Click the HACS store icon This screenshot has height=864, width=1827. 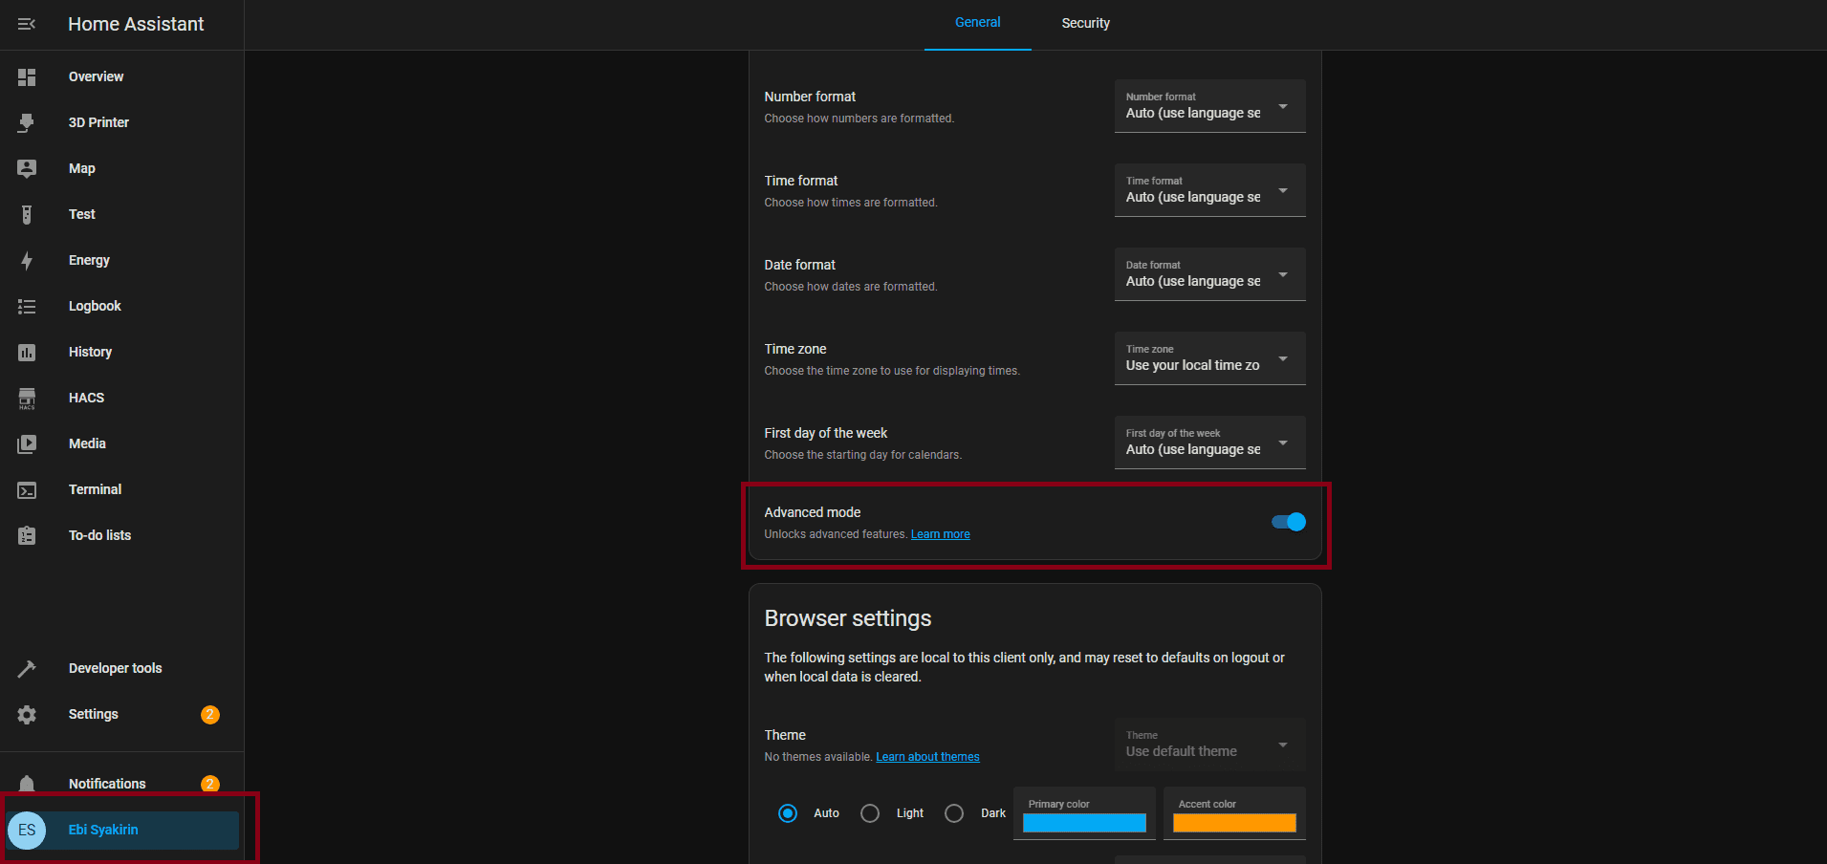pyautogui.click(x=27, y=398)
